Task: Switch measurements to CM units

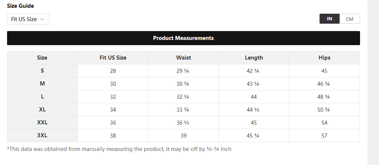Action: [x=350, y=19]
